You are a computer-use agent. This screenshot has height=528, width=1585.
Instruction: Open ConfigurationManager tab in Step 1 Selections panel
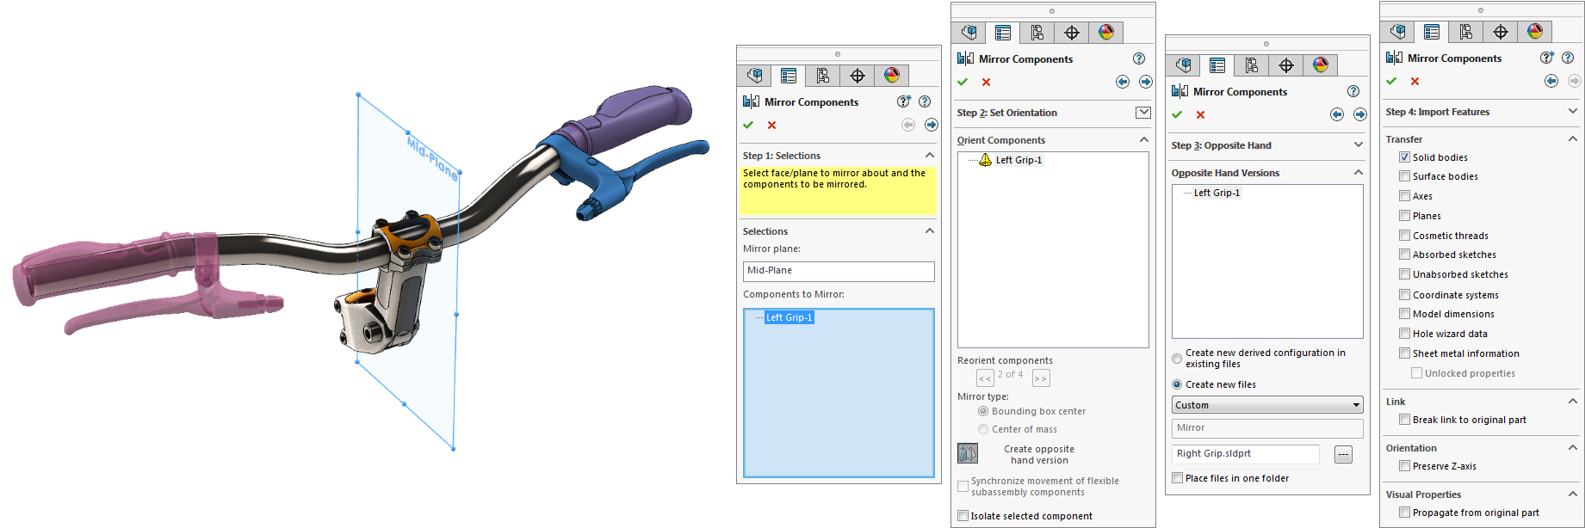coord(823,76)
